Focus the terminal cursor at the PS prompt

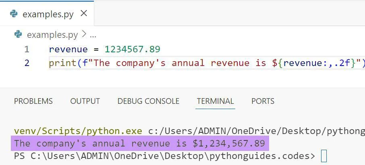click(x=324, y=156)
